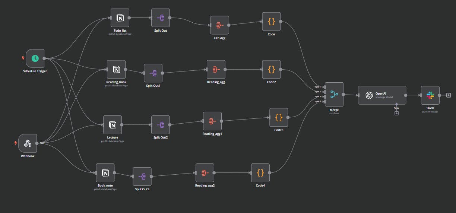Click the Split Out3 node
The height and width of the screenshot is (213, 456).
click(142, 177)
